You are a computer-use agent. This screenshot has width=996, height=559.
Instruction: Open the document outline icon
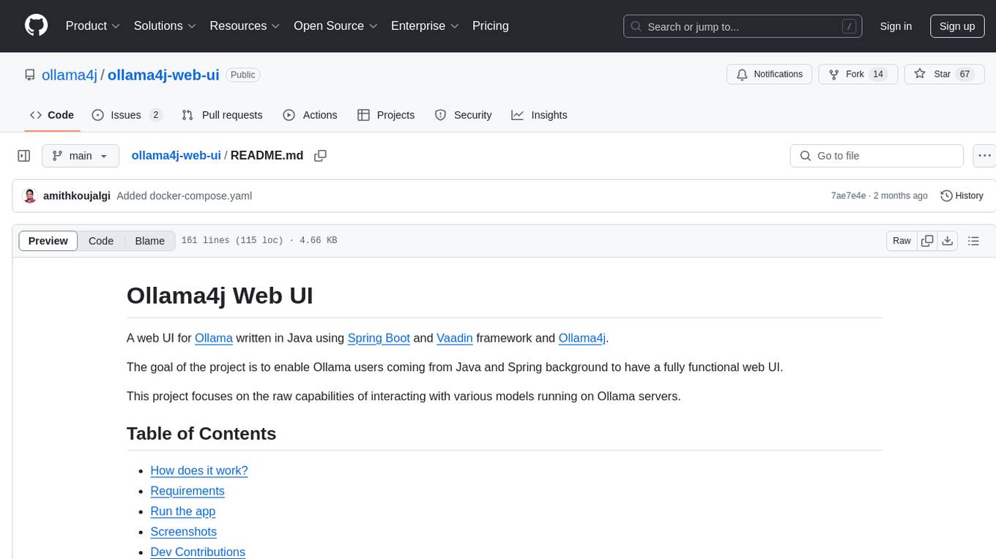tap(973, 241)
